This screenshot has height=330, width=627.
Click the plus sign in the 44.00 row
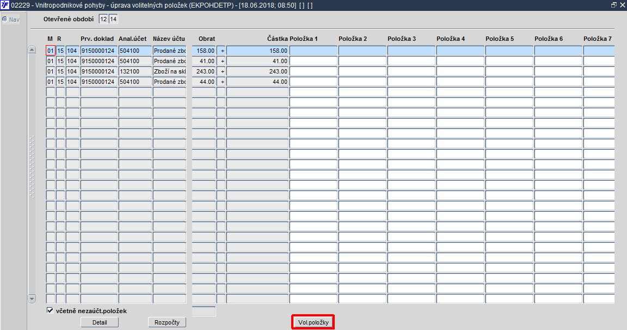(x=222, y=82)
